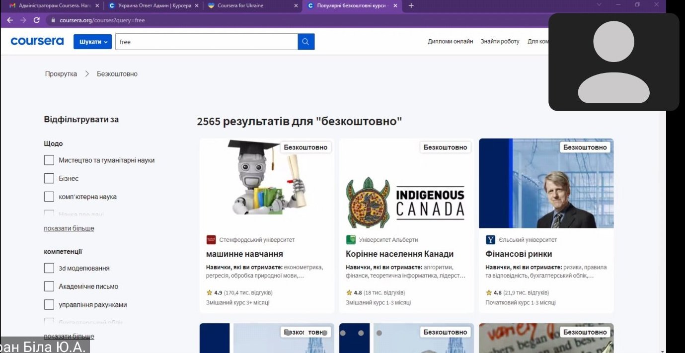685x353 pixels.
Task: Click the Безкоштовно badge on Indigenous Canada card
Action: click(446, 147)
